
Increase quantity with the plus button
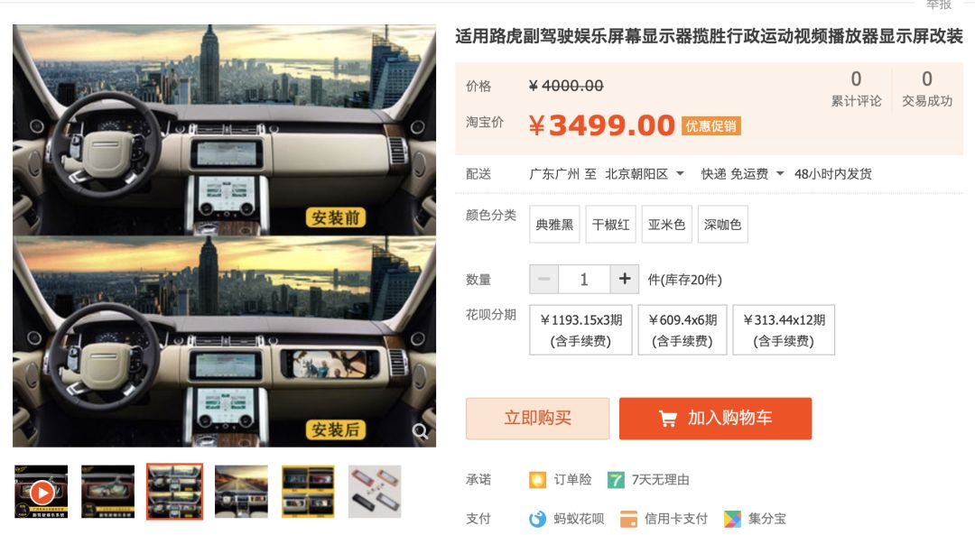625,279
